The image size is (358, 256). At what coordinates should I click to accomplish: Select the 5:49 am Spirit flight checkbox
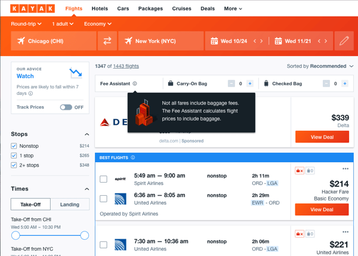click(103, 179)
